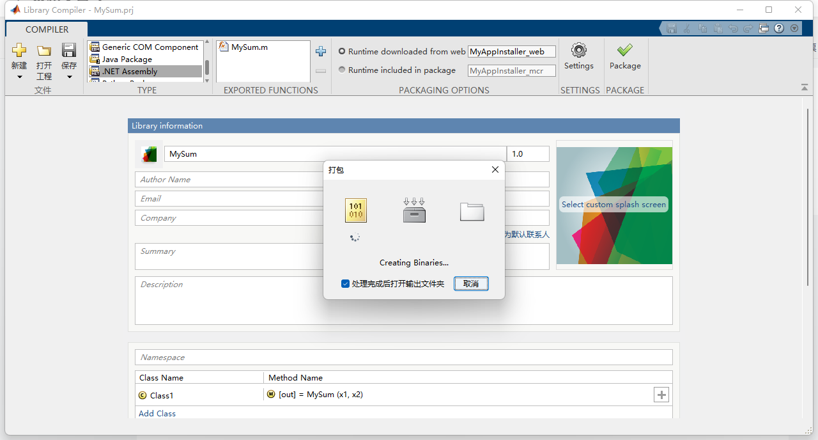
Task: Select MySum.m exported function
Action: (x=243, y=47)
